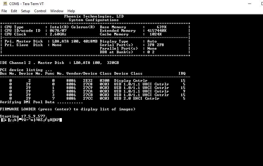Screen dimensions: 263x166
Task: Click the device ID '27CC'
Action: (88, 98)
